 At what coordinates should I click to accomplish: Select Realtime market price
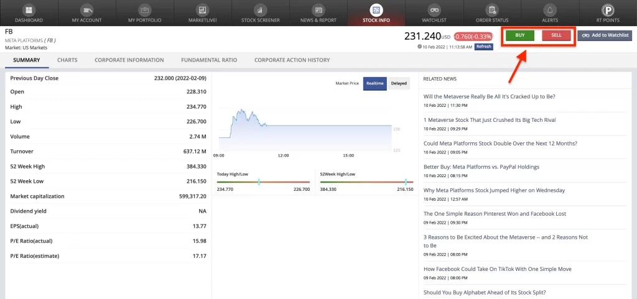pos(375,83)
